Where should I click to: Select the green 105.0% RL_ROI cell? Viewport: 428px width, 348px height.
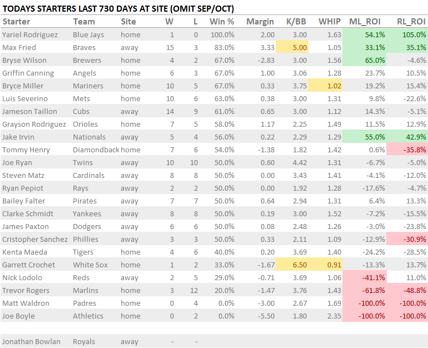409,34
